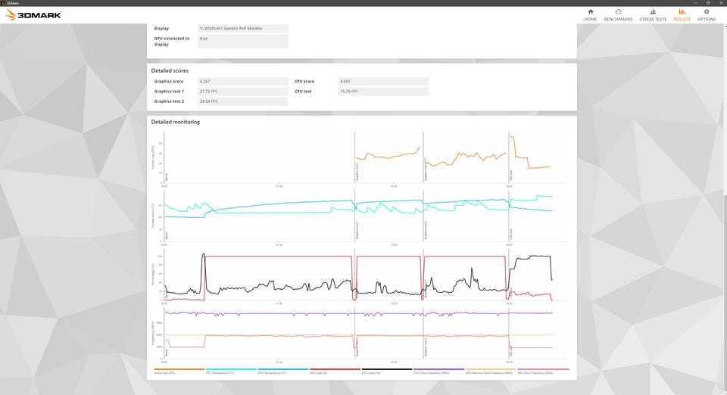Toggle the CPU Temperature legend
Viewport: 727px width, 395px height.
point(231,371)
